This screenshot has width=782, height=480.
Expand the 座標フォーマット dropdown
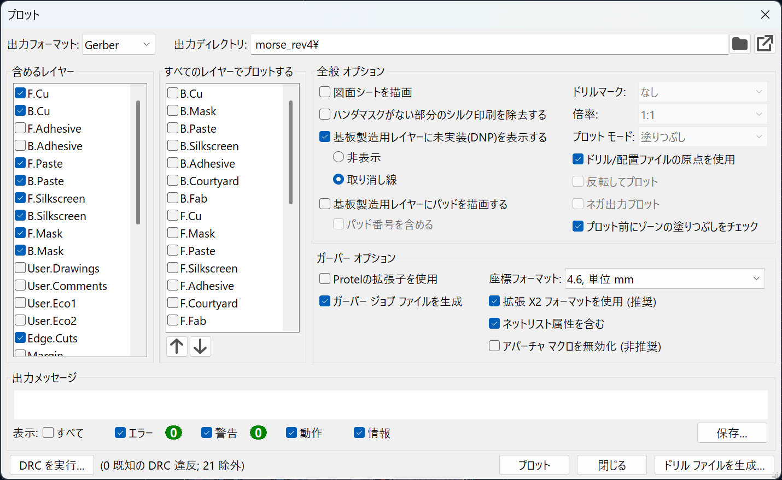(x=664, y=279)
